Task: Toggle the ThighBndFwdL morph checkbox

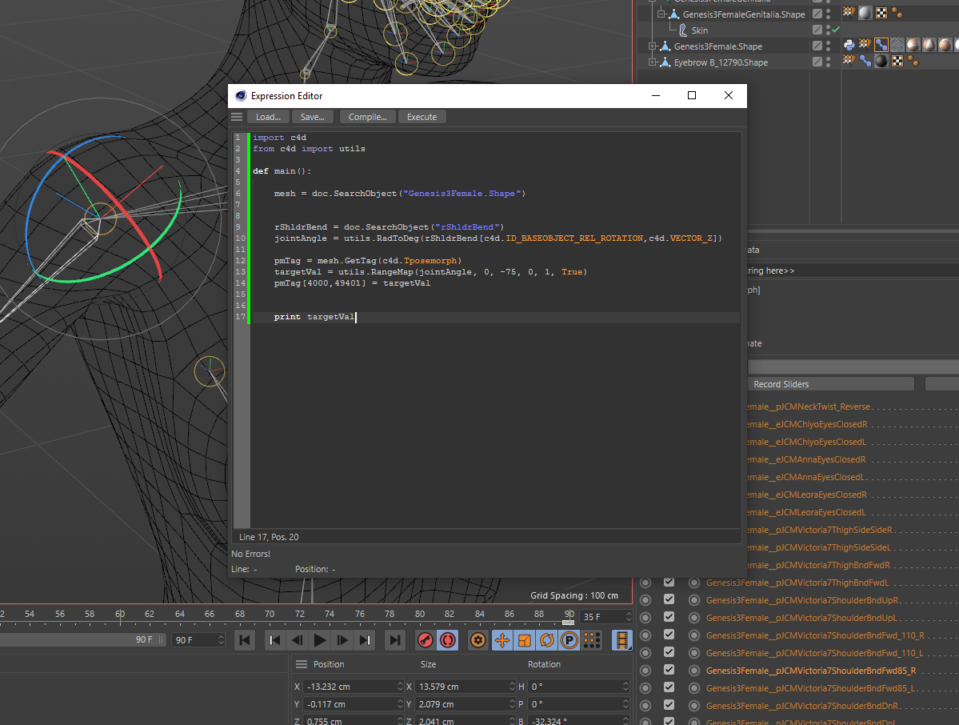Action: tap(669, 583)
